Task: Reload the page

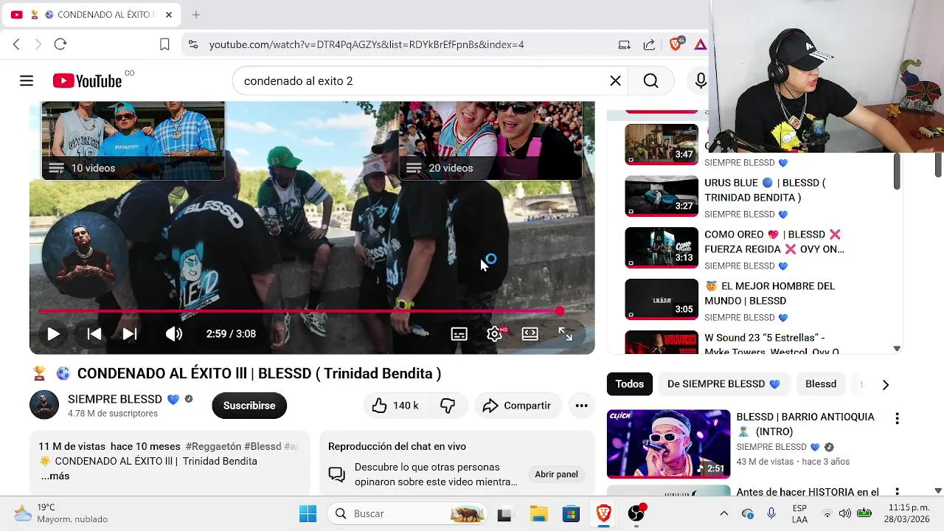Action: point(60,44)
